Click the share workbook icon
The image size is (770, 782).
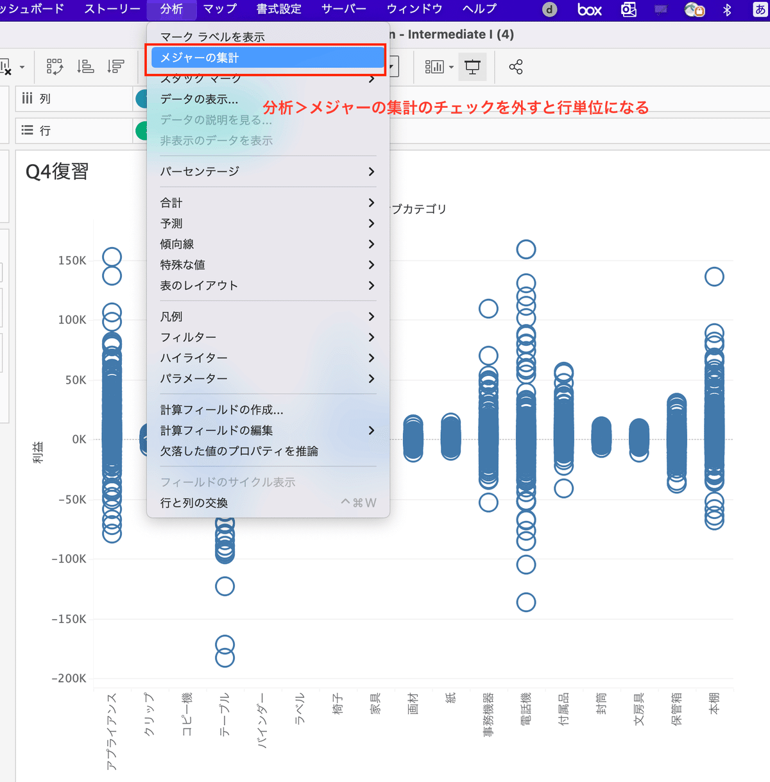point(515,66)
